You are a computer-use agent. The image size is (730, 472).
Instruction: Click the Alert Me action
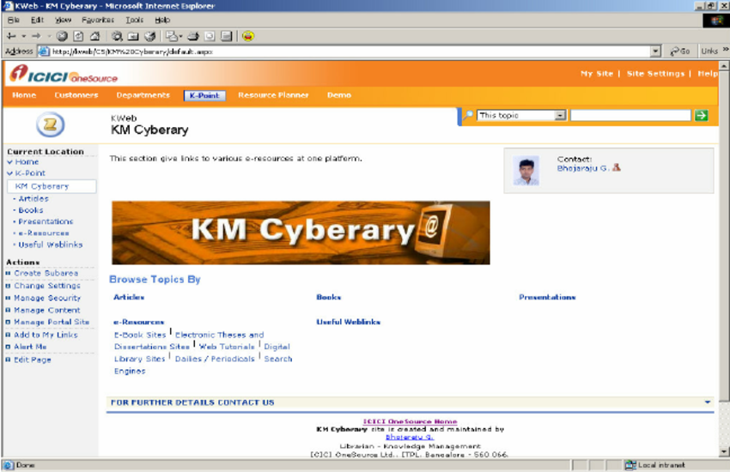pyautogui.click(x=30, y=347)
